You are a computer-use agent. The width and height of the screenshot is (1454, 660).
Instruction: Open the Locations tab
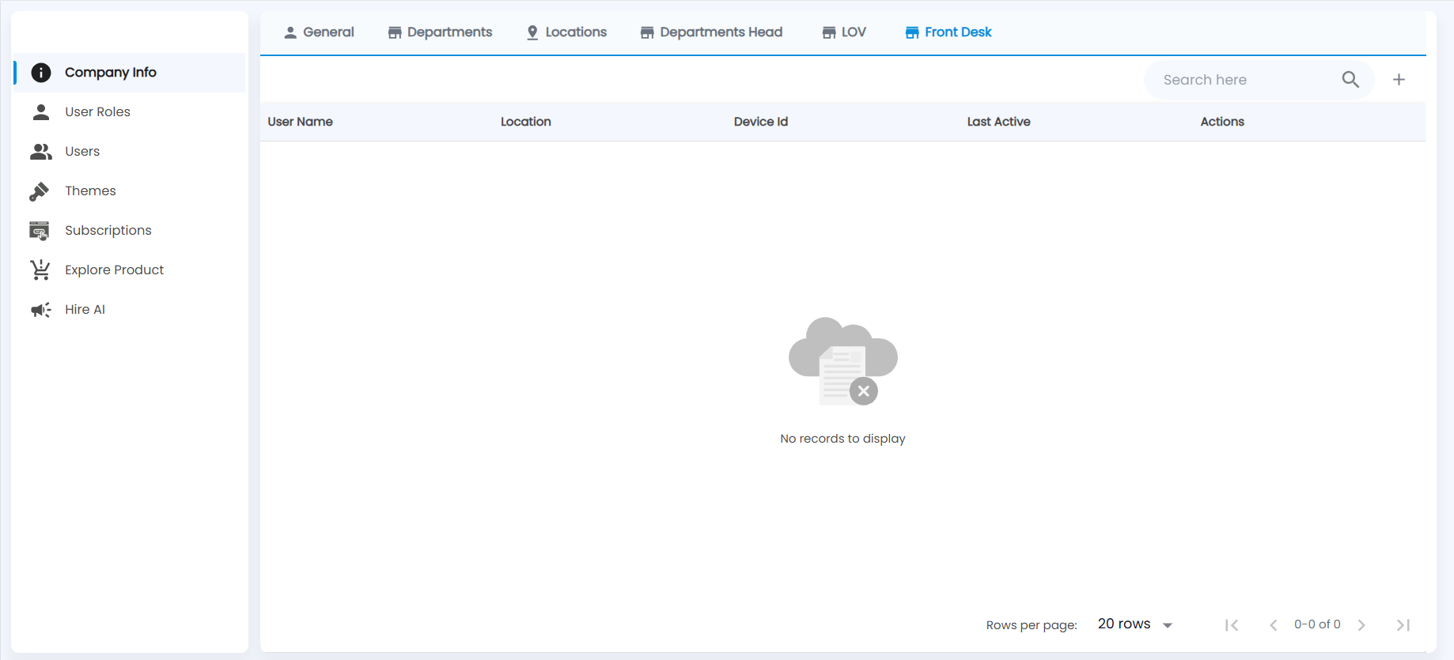[x=566, y=32]
